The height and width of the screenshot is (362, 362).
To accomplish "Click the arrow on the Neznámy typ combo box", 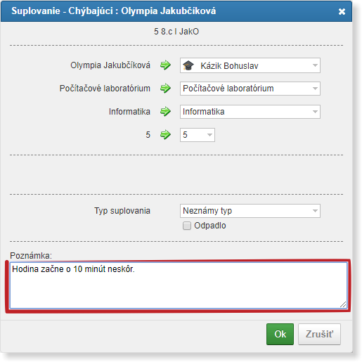I will (x=315, y=211).
